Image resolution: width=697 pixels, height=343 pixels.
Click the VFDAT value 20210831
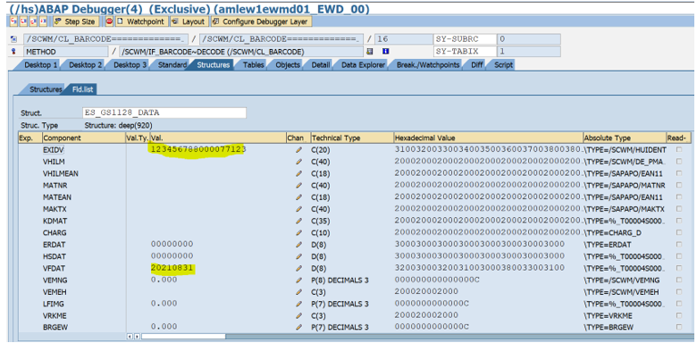172,268
